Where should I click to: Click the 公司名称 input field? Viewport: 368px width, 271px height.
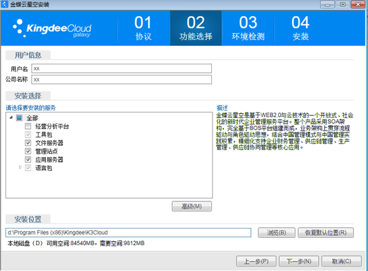click(122, 80)
